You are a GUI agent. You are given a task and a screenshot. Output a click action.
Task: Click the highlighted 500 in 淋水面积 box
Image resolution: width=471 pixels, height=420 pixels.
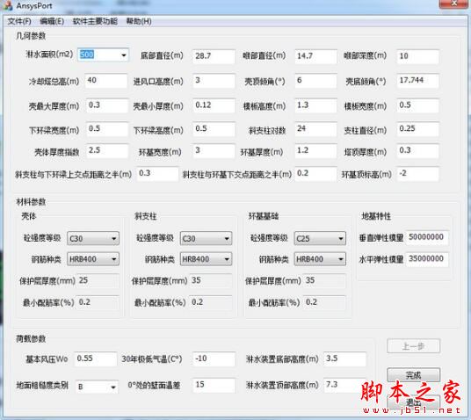[x=87, y=54]
